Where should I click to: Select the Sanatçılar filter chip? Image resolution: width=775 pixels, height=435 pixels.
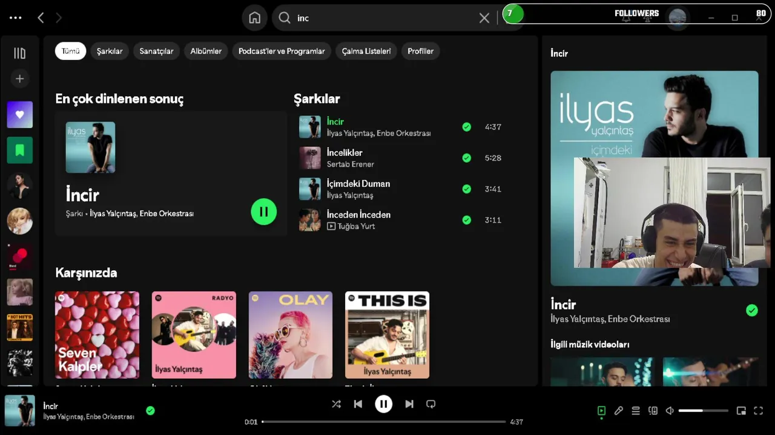[x=156, y=51]
